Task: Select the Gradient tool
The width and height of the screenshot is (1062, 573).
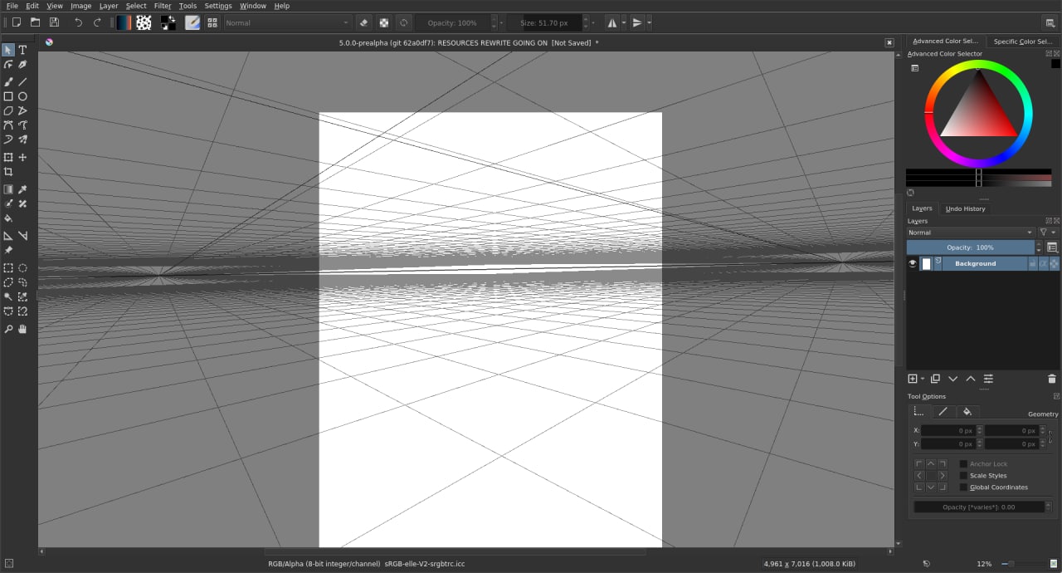Action: (x=8, y=189)
